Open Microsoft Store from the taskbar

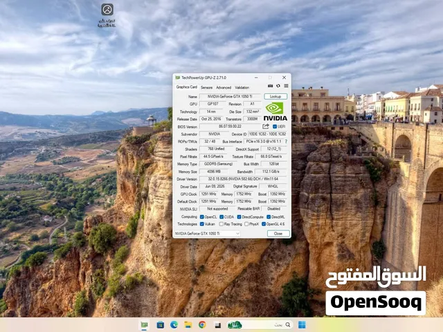click(160, 325)
